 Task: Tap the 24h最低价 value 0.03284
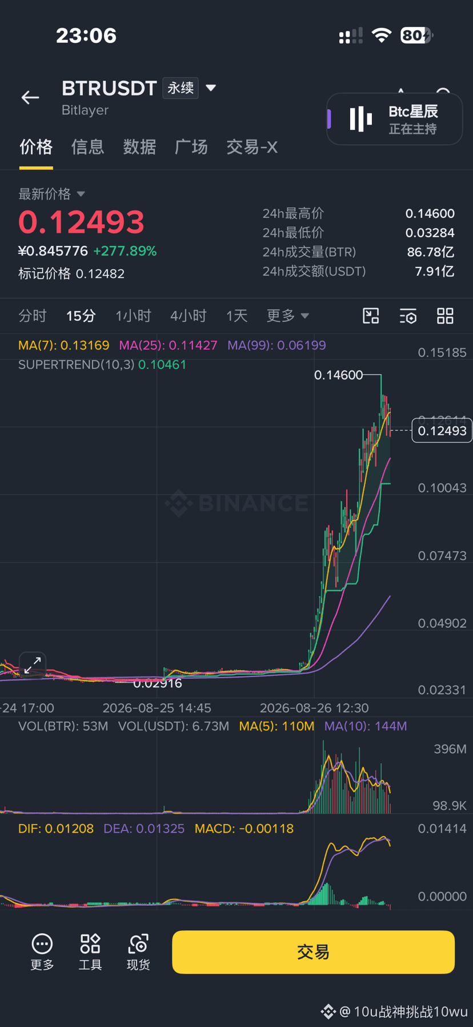[x=430, y=233]
